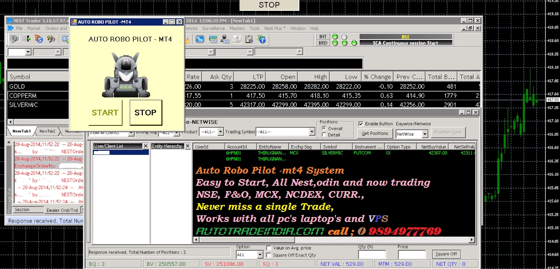The height and width of the screenshot is (269, 560).
Task: Click the user card icon in NEST toolbar
Action: tap(225, 39)
